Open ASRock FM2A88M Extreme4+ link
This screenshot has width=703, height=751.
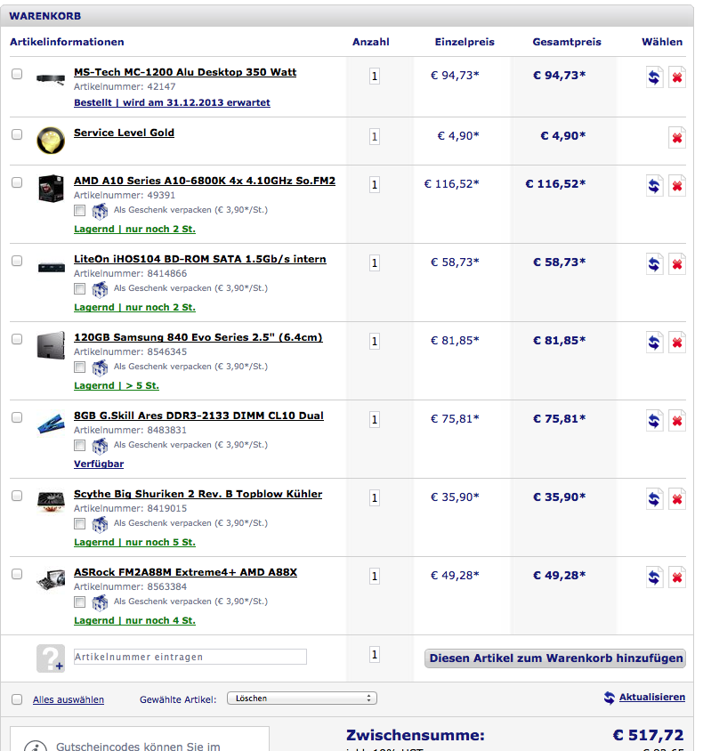[185, 572]
